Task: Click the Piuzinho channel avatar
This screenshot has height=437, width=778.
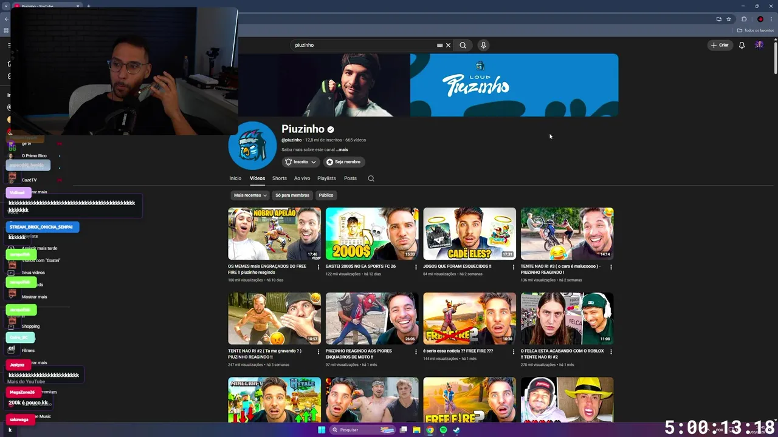Action: coord(252,146)
